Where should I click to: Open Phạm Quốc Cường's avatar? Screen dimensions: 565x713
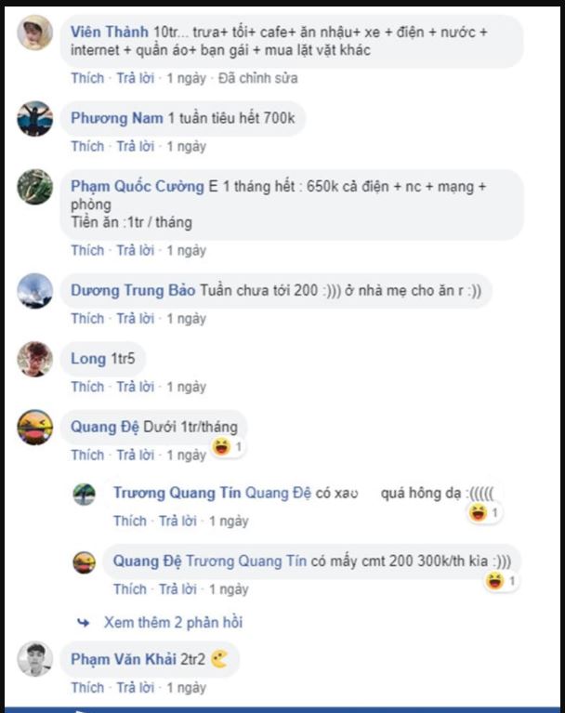[35, 187]
